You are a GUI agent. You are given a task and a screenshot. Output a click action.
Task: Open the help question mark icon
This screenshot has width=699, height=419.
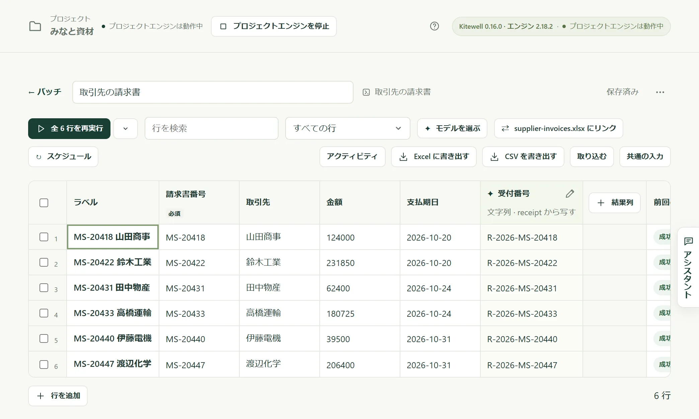coord(434,26)
